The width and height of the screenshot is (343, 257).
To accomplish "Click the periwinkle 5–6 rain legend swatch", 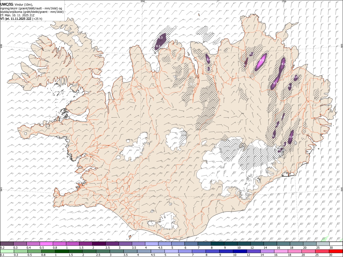I will 171,251.
